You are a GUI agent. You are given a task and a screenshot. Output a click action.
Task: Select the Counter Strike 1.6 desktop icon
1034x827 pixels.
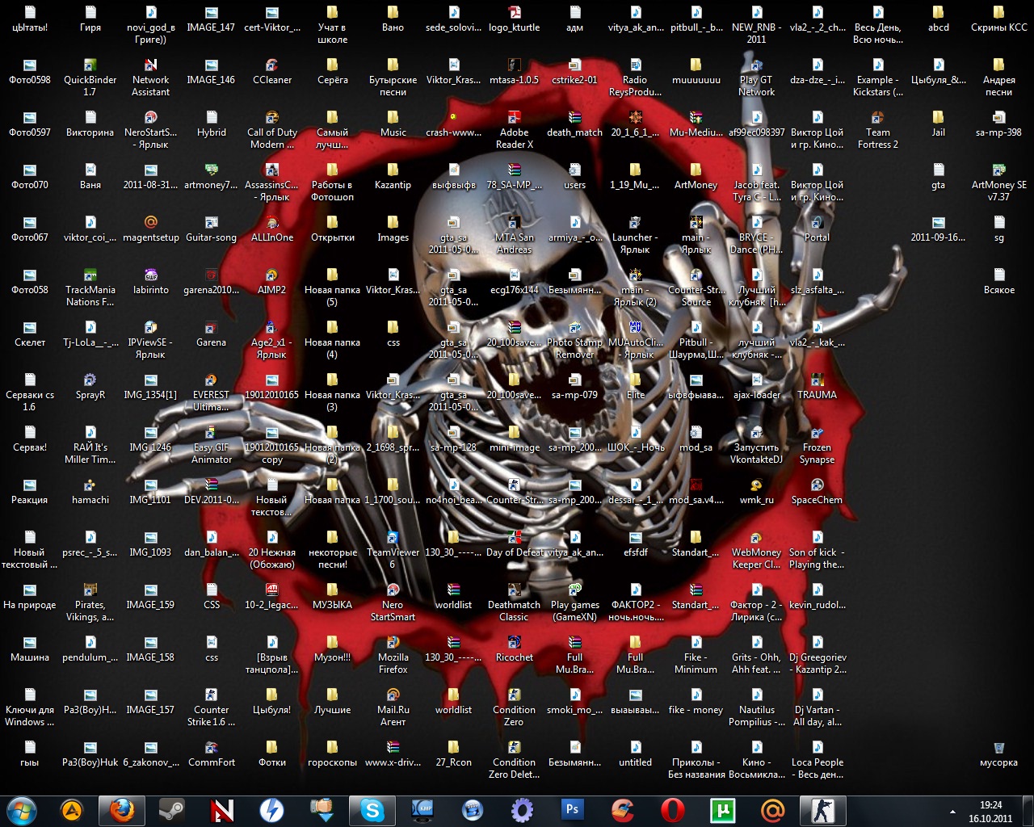[212, 707]
